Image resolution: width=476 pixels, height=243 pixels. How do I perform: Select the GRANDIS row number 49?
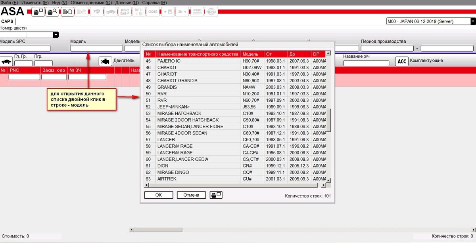coord(235,87)
